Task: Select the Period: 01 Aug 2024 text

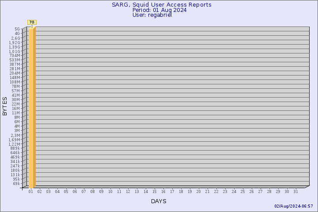Action: [x=159, y=10]
